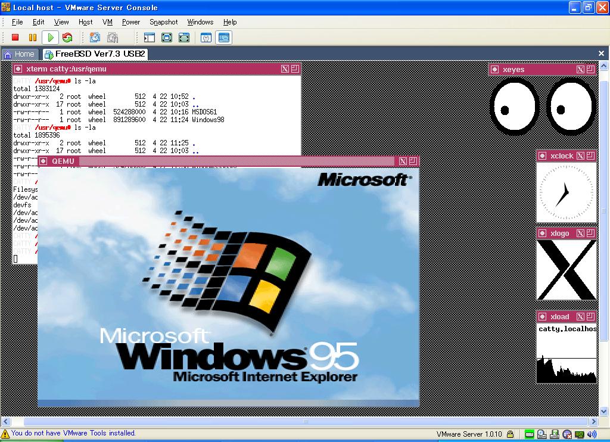Click the Revert to Snapshot toolbar icon
The height and width of the screenshot is (442, 610).
tap(113, 38)
